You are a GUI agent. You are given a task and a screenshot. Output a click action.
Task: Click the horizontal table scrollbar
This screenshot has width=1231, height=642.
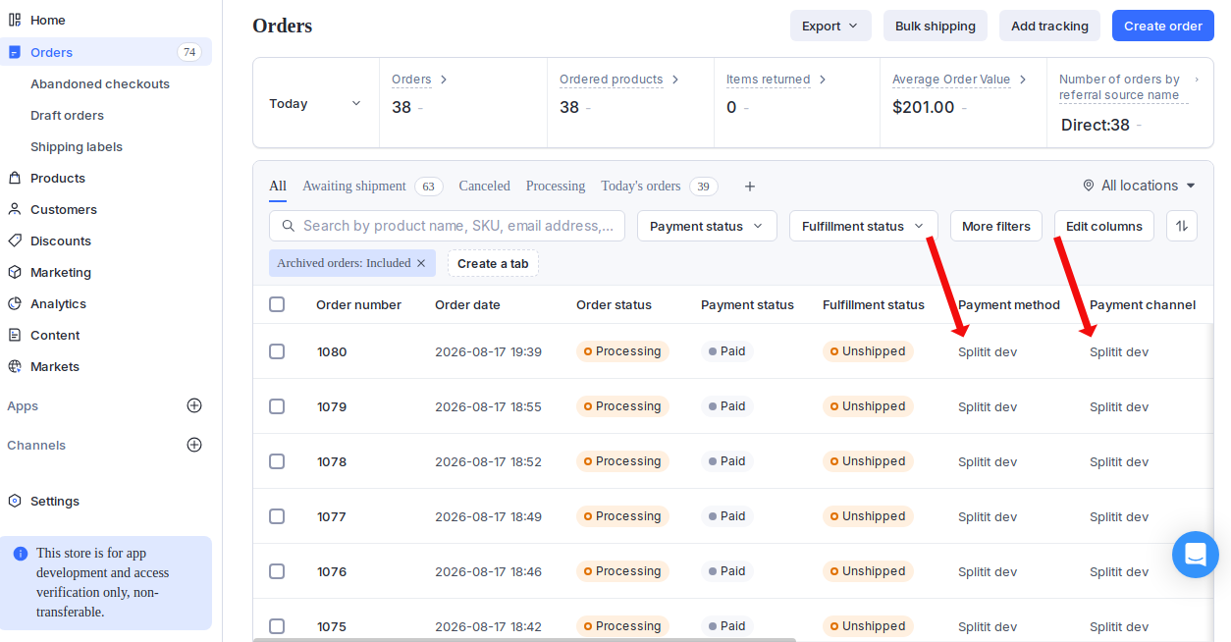point(524,639)
